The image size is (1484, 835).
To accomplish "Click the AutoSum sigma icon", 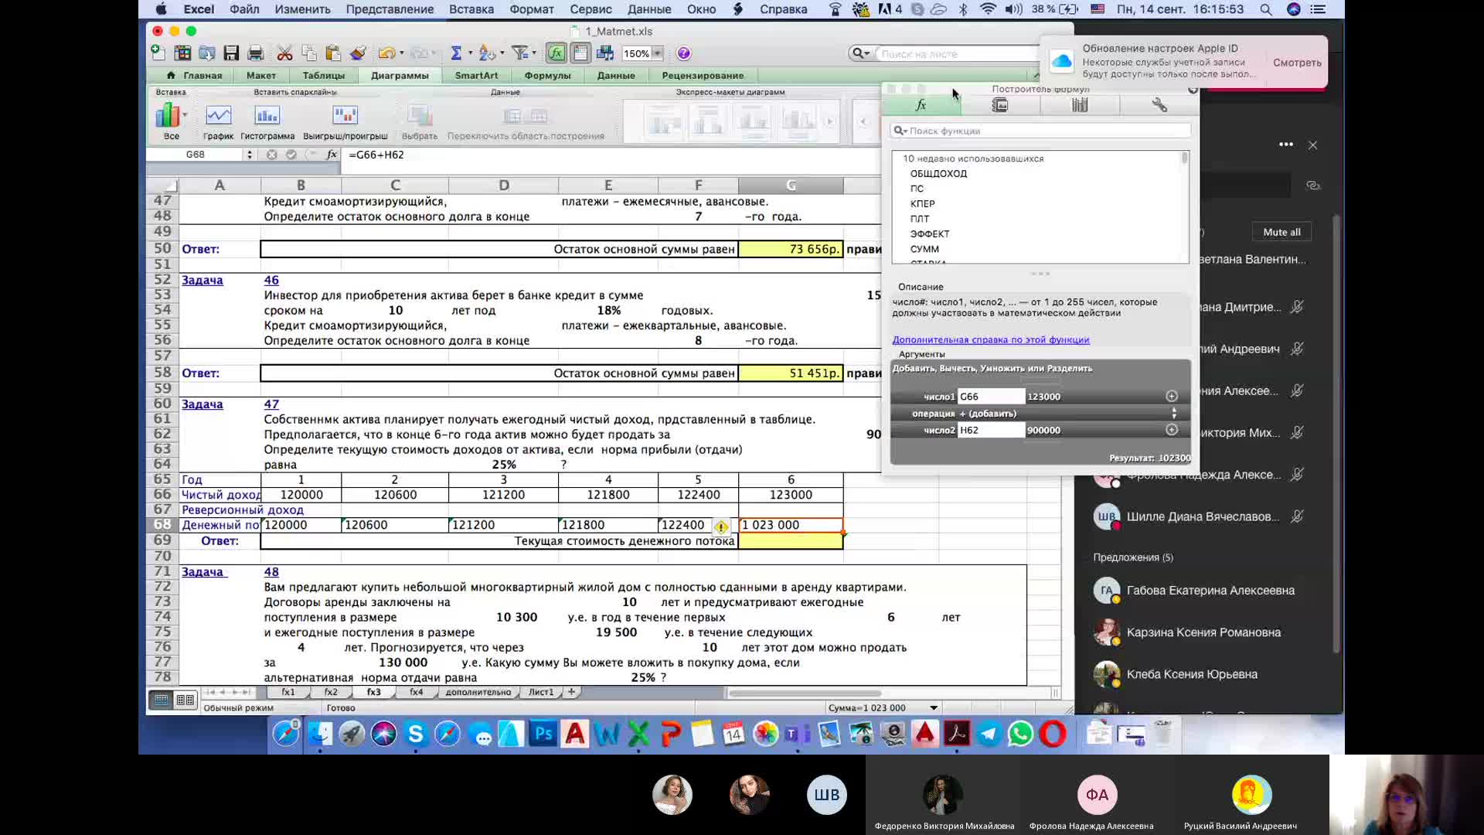I will [456, 53].
